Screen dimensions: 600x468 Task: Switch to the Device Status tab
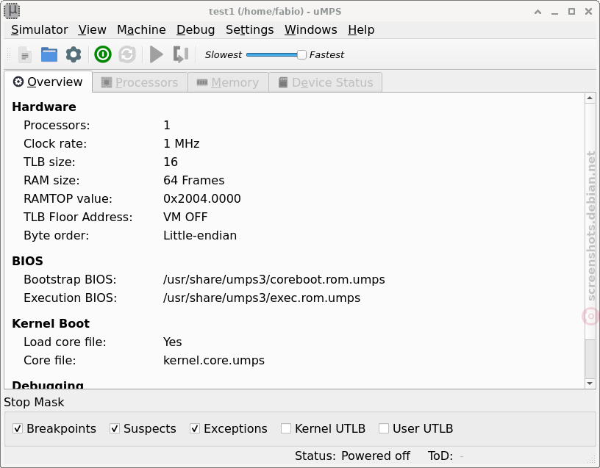[325, 82]
